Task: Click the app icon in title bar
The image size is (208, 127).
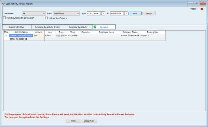Action: click(3, 4)
